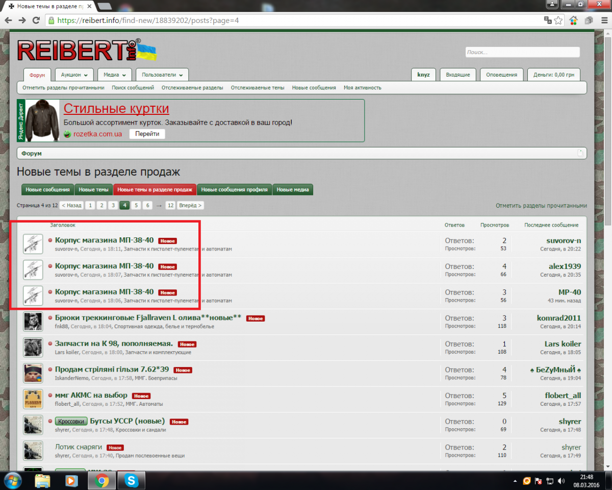612x490 pixels.
Task: Expand the Аукцион dropdown menu
Action: (74, 75)
